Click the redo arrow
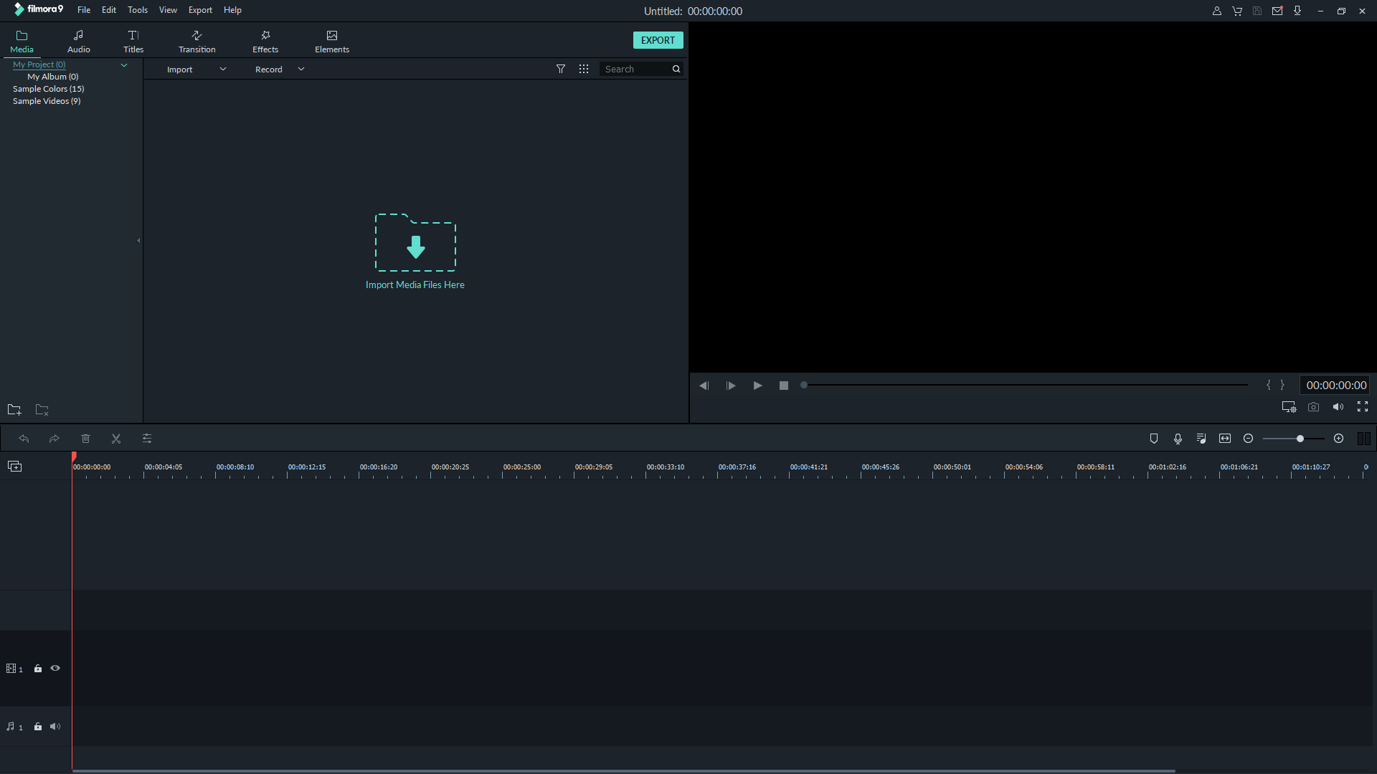Viewport: 1377px width, 774px height. 54,439
